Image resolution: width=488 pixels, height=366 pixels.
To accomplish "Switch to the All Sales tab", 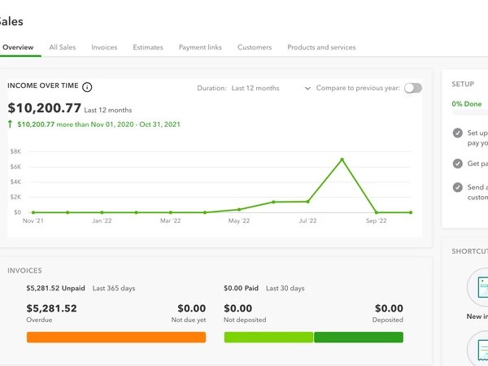I will pyautogui.click(x=63, y=47).
